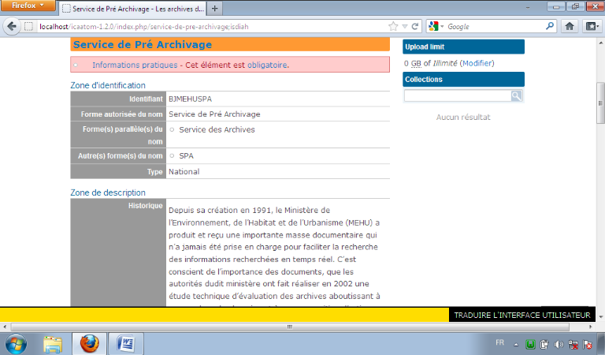The width and height of the screenshot is (605, 355).
Task: Click the Identifiant field label
Action: pyautogui.click(x=146, y=99)
